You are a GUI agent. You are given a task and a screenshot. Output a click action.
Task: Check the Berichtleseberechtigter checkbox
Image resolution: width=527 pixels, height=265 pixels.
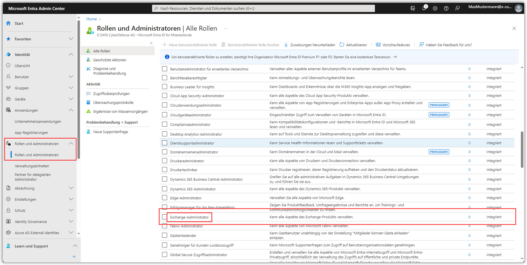pos(165,78)
